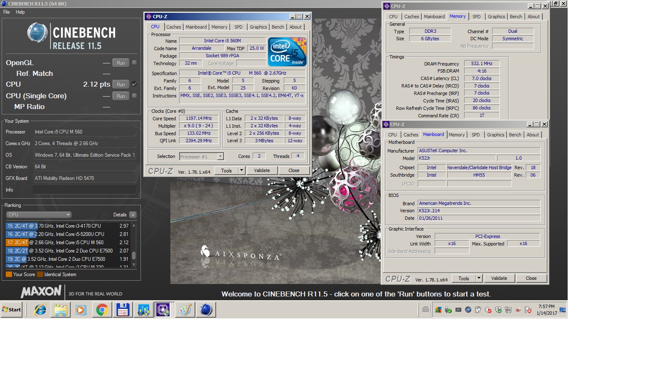Click the Details arrow button in Ranking
The height and width of the screenshot is (369, 657).
[133, 215]
